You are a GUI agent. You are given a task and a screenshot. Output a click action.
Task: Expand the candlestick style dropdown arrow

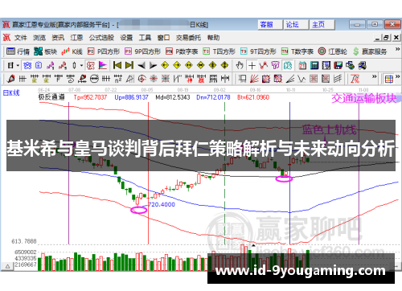pos(81,65)
